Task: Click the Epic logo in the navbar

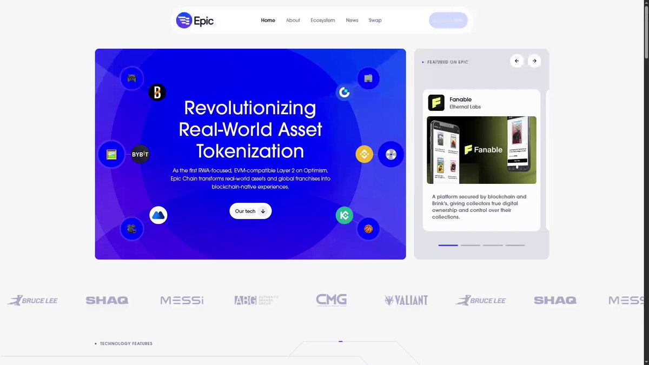Action: tap(195, 21)
